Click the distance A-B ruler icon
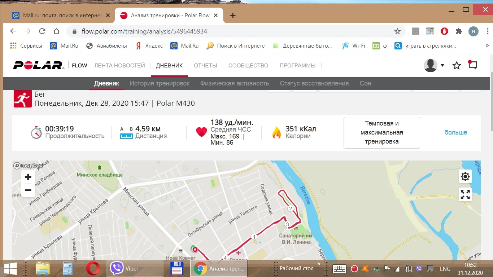This screenshot has width=493, height=277. click(x=127, y=133)
